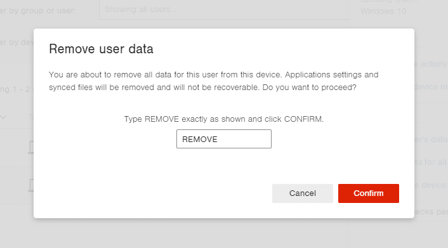Focus the REMOVE confirmation text field
The image size is (448, 248).
[224, 139]
